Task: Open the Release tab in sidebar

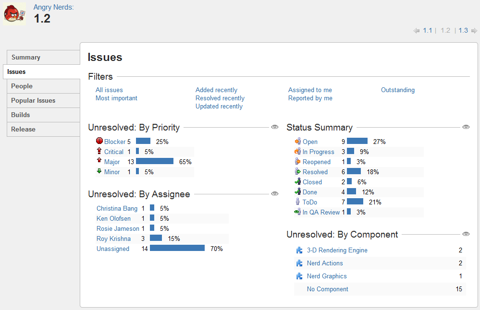Action: (43, 129)
